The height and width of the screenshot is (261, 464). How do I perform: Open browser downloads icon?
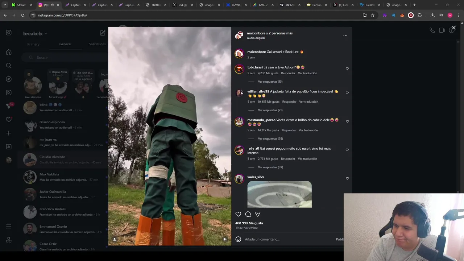432,15
